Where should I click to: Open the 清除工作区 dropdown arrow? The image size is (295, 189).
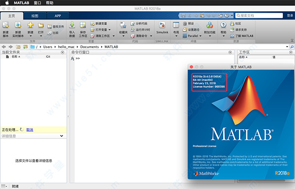pos(114,36)
